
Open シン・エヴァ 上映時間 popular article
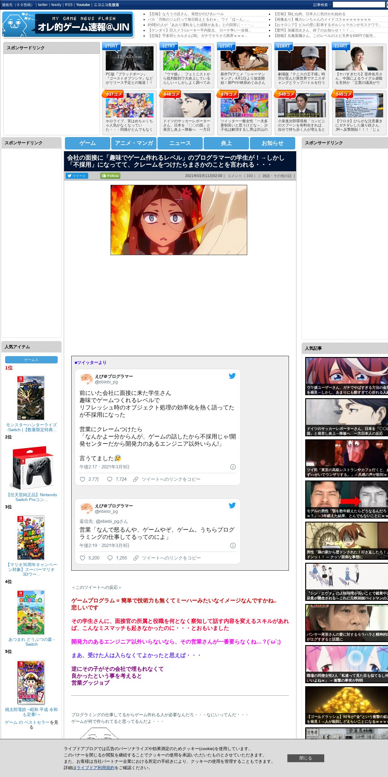[x=347, y=582]
